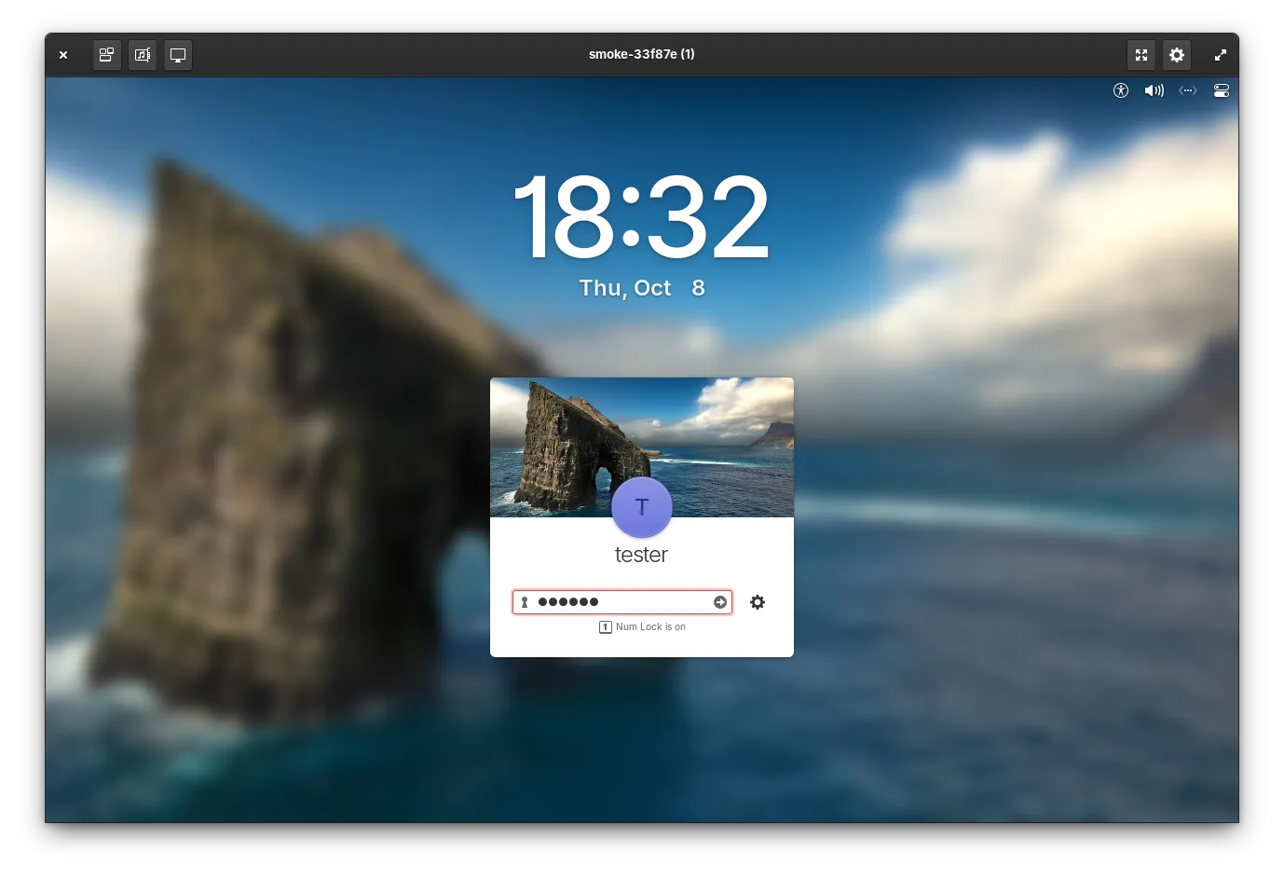
Task: Click the login card wallpaper image
Action: coord(642,447)
